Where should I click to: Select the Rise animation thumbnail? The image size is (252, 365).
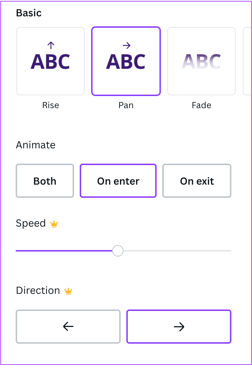[51, 61]
